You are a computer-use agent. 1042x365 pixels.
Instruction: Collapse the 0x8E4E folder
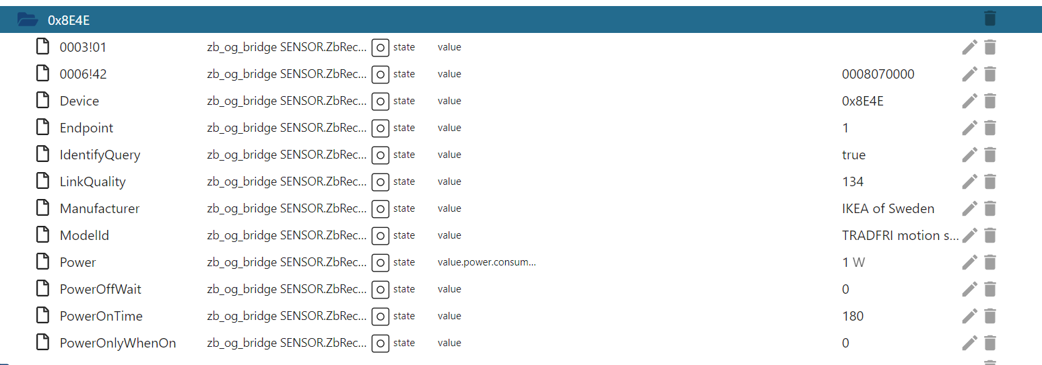click(28, 19)
